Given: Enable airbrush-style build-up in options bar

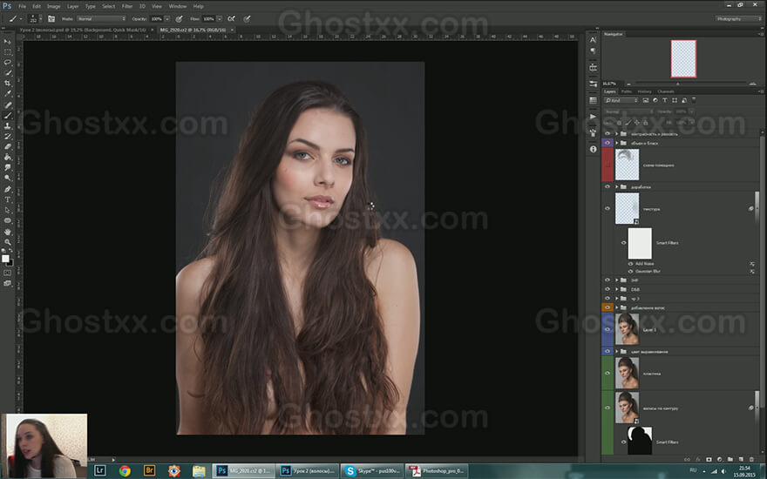Looking at the screenshot, I should [x=231, y=18].
